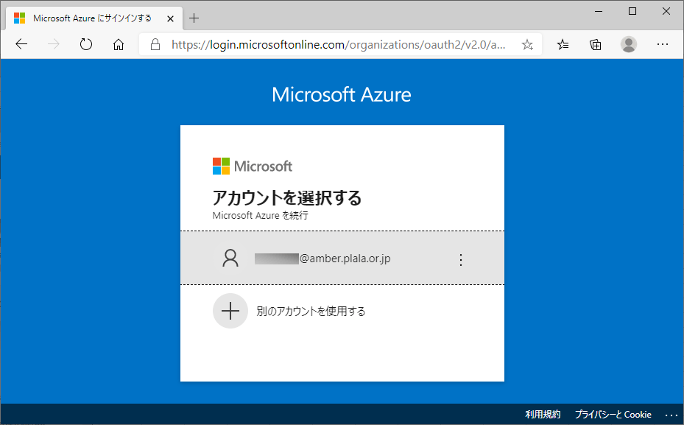Open the 利用規約 link
The height and width of the screenshot is (425, 684).
coord(543,415)
